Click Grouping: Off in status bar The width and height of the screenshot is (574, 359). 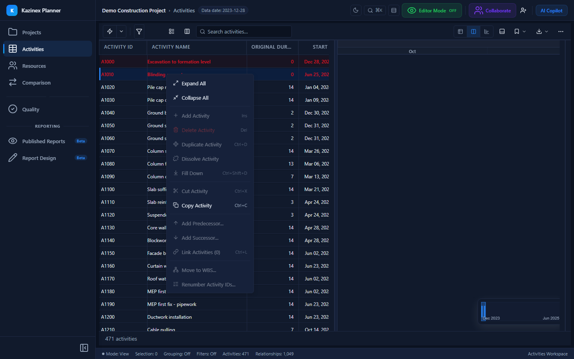[x=177, y=354]
